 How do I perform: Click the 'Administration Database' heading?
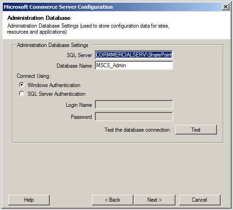coord(39,18)
